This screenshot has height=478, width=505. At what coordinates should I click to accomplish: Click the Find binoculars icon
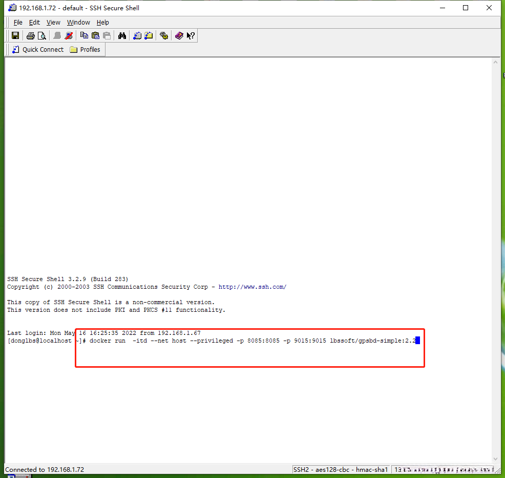(122, 35)
